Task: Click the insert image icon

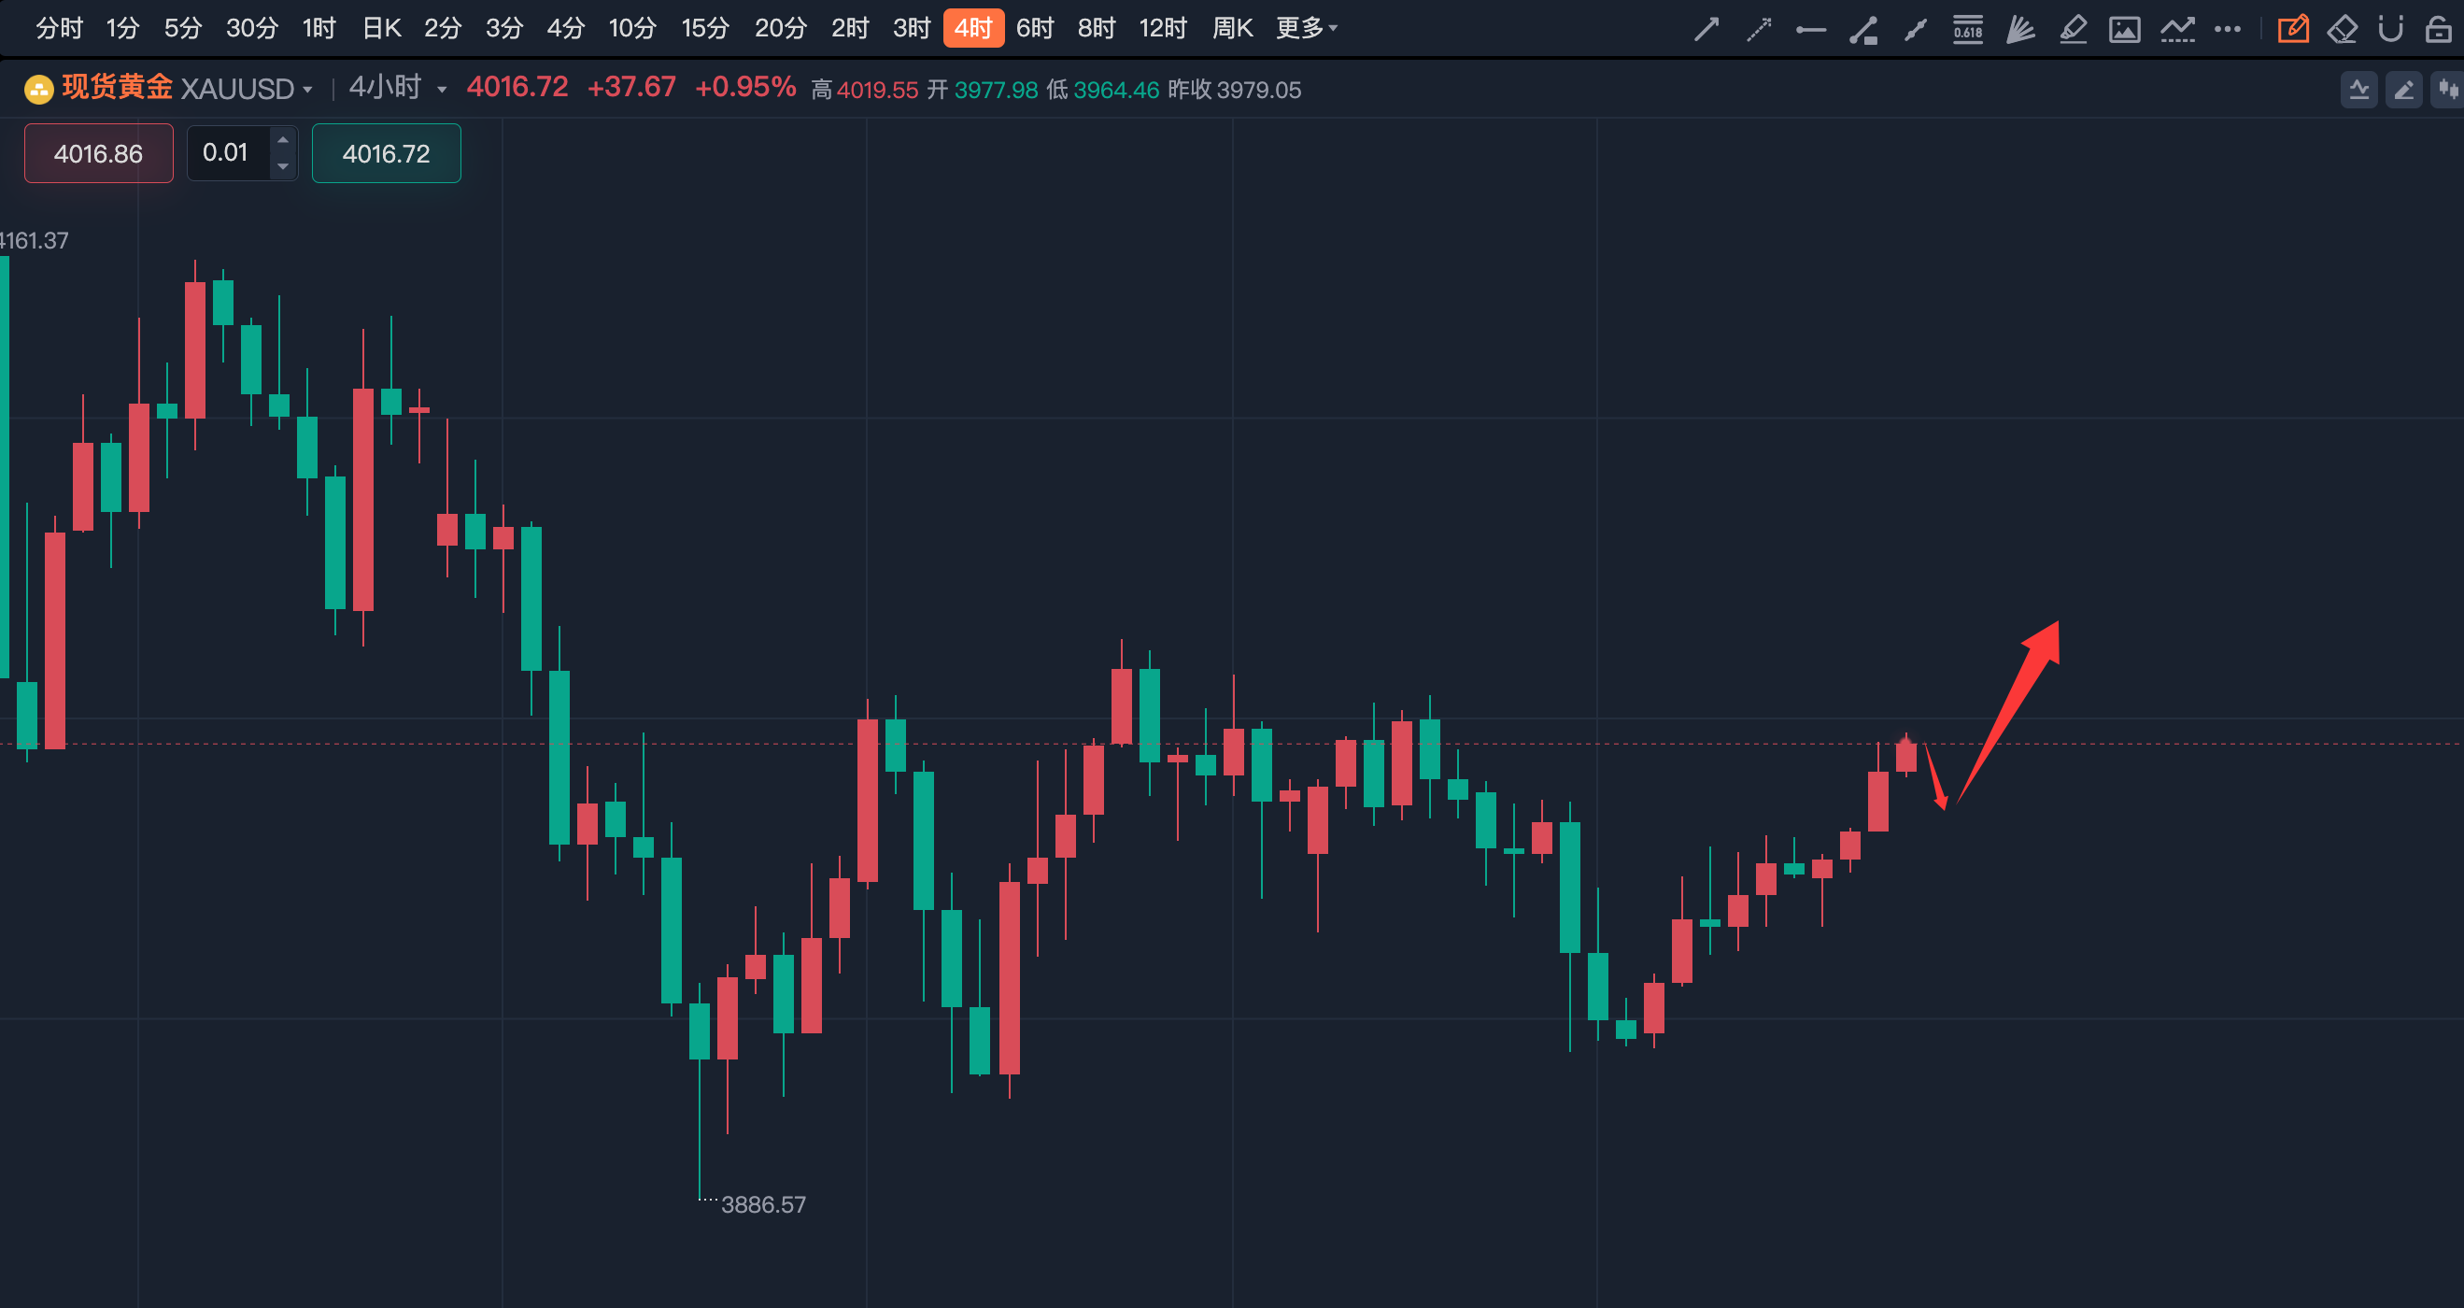Action: [x=2124, y=29]
